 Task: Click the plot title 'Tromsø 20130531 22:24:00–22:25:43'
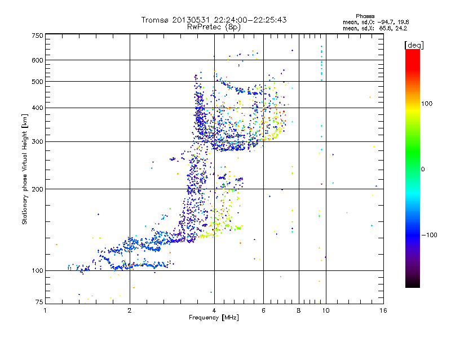[214, 20]
